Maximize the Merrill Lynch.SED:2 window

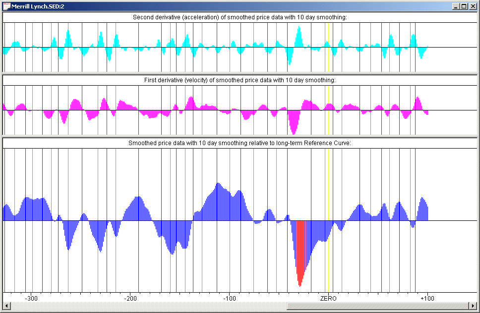464,6
